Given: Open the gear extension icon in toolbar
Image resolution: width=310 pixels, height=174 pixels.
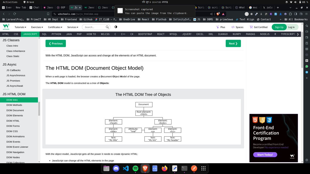Looking at the screenshot, I should pyautogui.click(x=285, y=14).
